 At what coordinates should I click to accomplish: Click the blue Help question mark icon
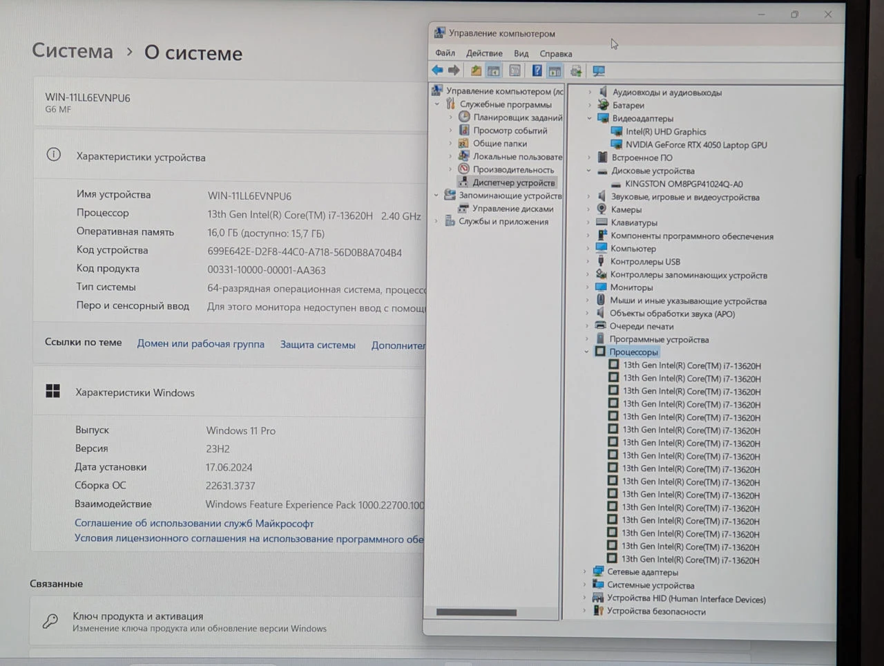click(x=537, y=70)
